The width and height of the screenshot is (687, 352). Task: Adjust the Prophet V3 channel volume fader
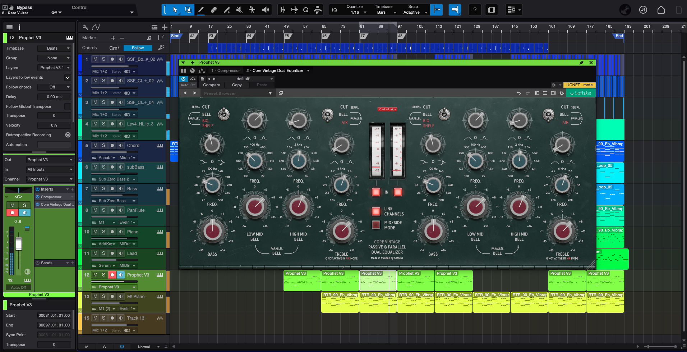pyautogui.click(x=19, y=244)
